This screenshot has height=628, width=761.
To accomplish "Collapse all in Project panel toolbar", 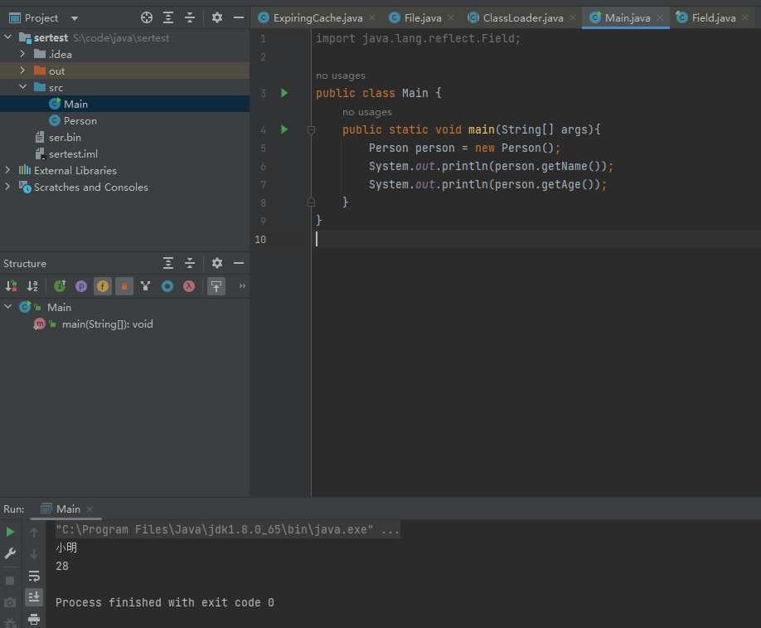I will (190, 18).
